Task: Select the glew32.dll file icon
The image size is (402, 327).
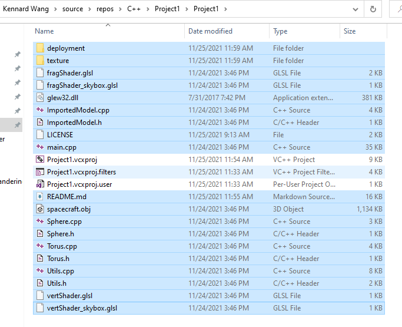Action: click(40, 98)
